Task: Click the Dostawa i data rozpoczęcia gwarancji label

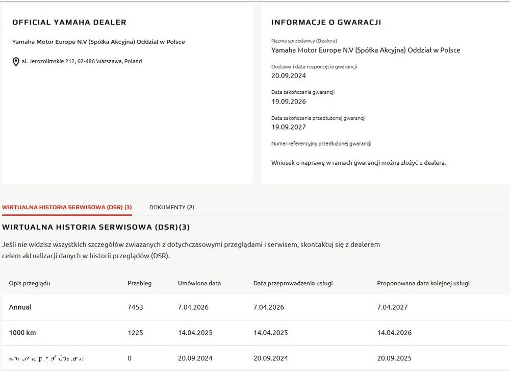Action: (314, 67)
